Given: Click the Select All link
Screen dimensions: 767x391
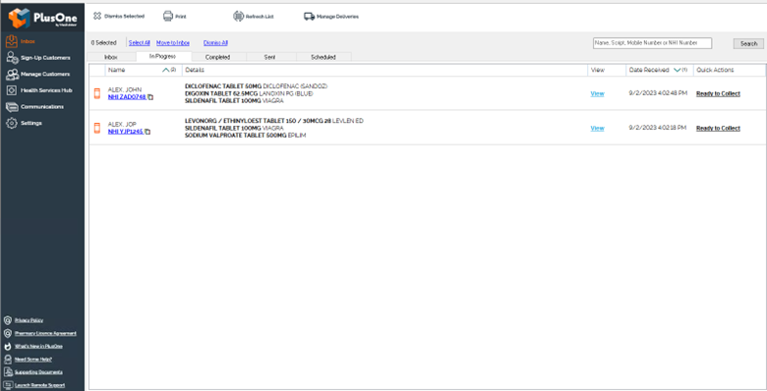Looking at the screenshot, I should click(x=140, y=43).
